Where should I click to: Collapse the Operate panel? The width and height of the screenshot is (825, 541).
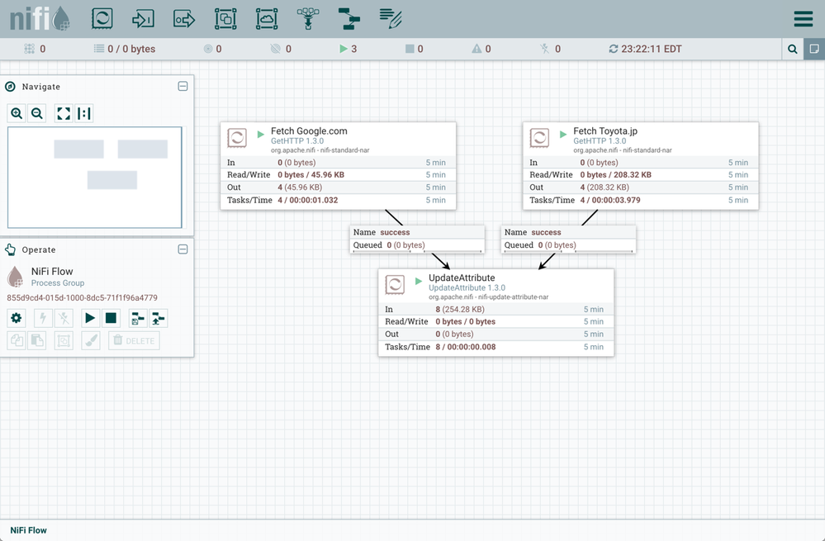pos(183,249)
